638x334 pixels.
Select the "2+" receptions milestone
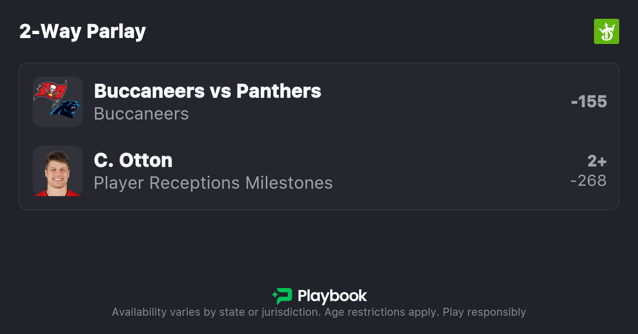coord(597,161)
